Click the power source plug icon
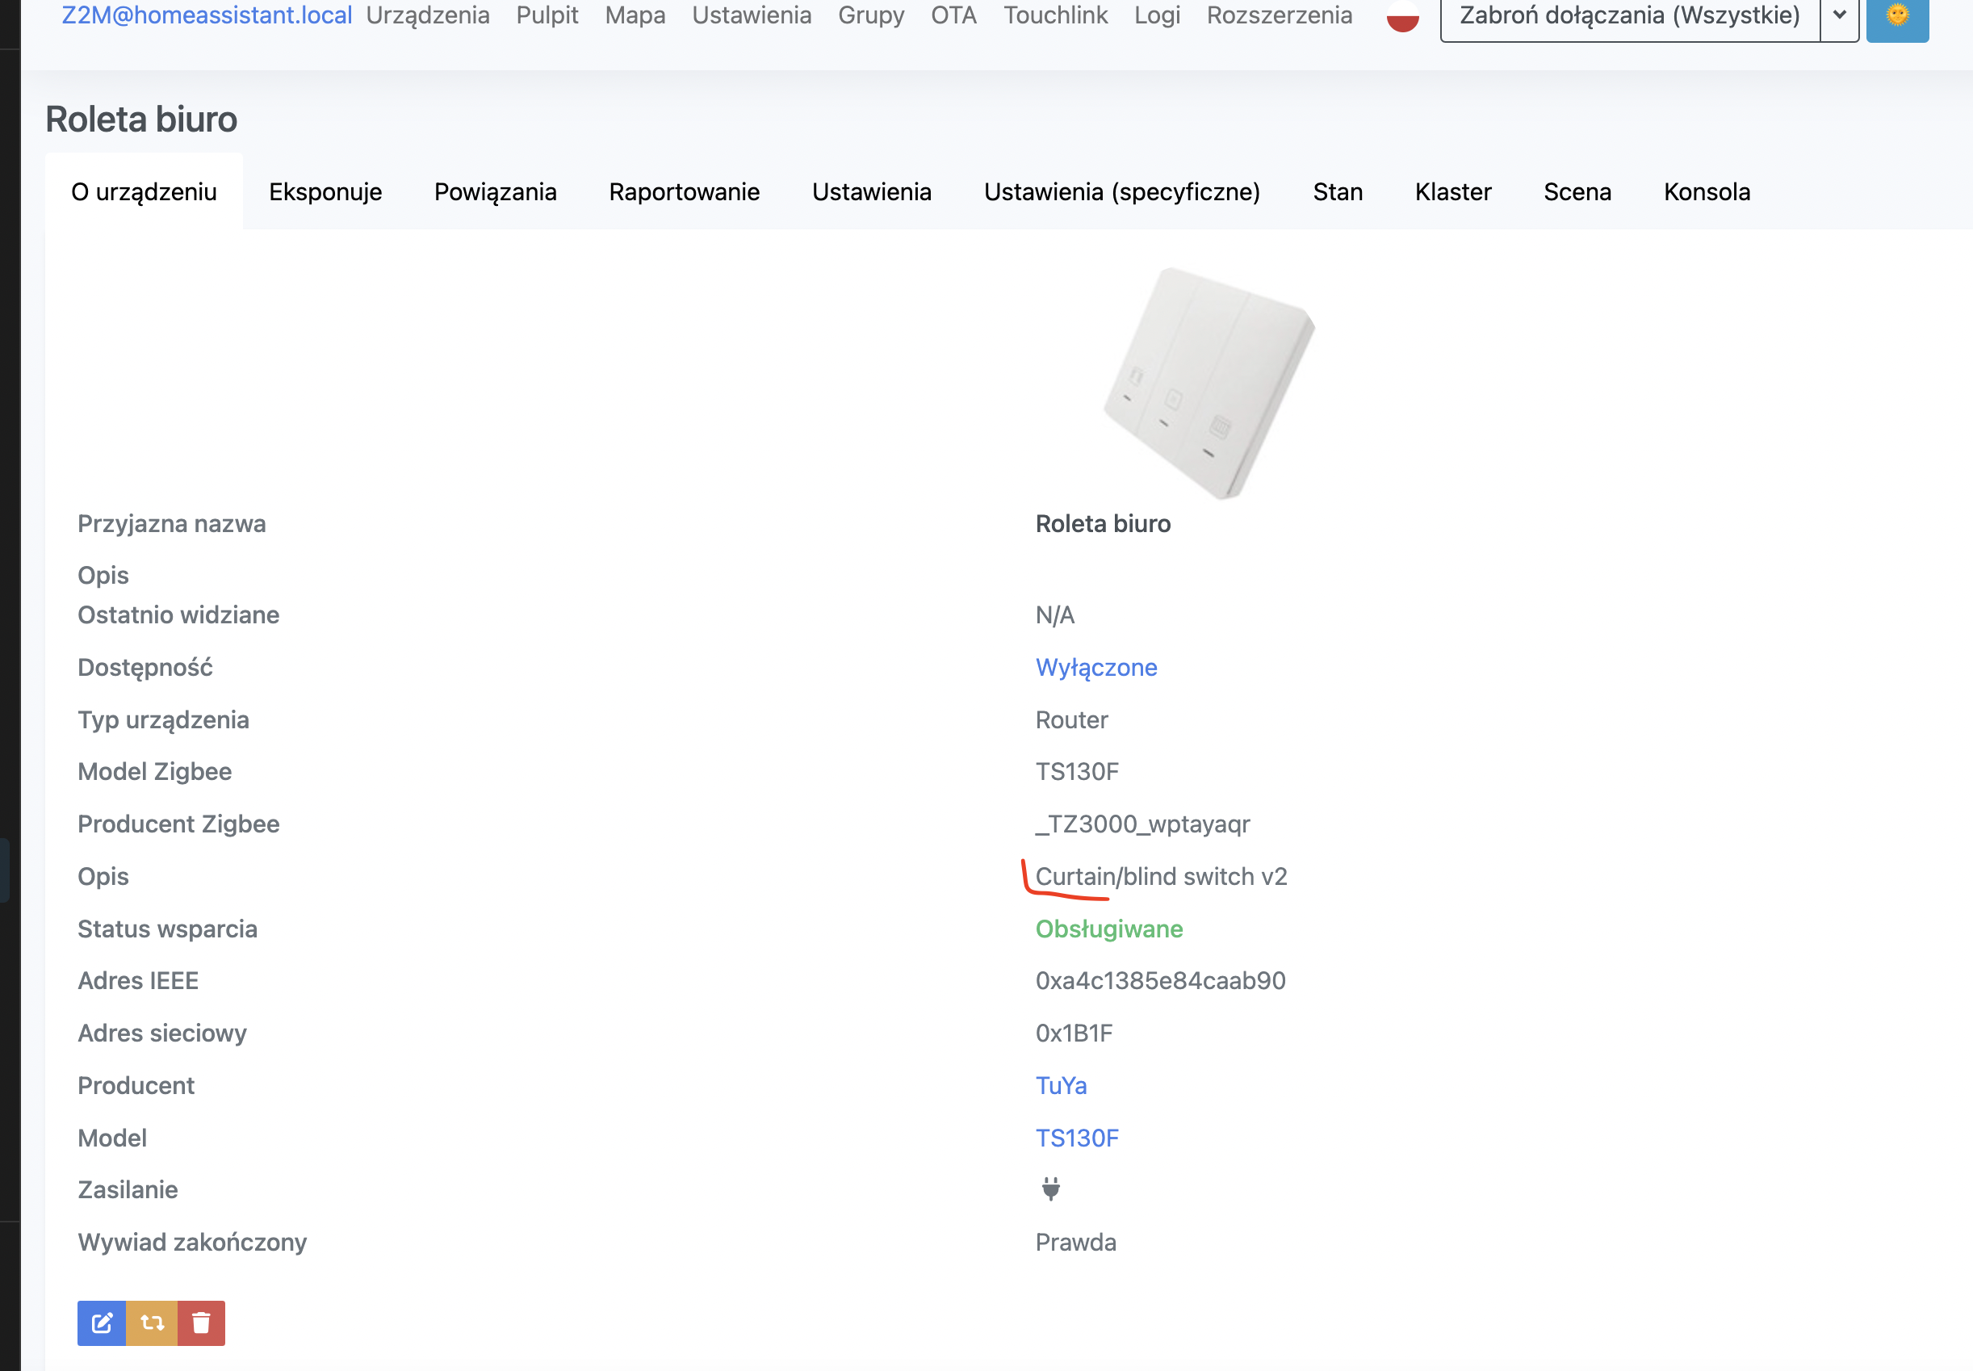The image size is (1973, 1371). point(1051,1189)
